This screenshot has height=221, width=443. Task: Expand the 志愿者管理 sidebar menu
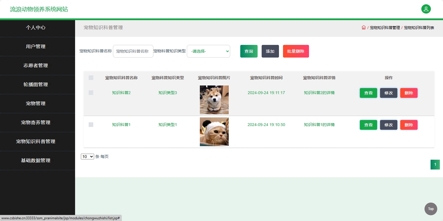click(x=36, y=65)
